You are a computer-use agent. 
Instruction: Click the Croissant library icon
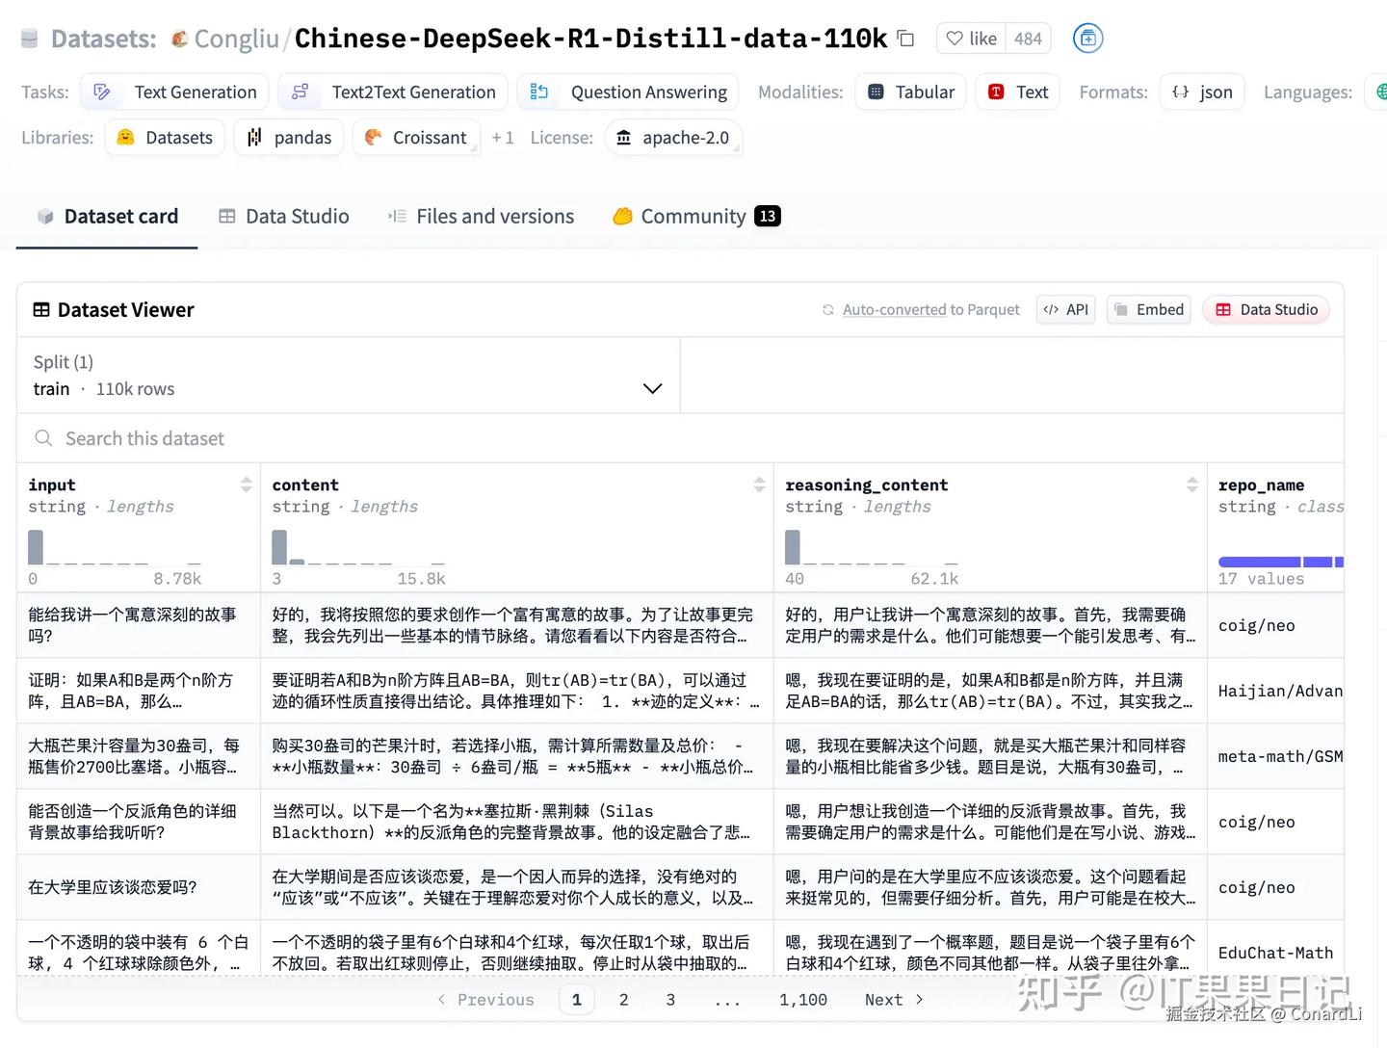373,137
